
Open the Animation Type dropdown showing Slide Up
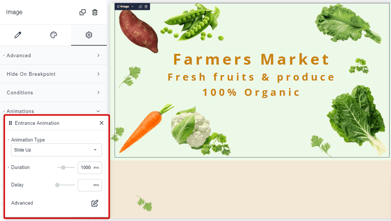click(x=56, y=150)
